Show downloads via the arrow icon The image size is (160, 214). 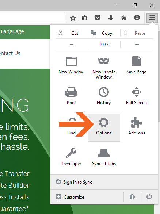point(111,18)
